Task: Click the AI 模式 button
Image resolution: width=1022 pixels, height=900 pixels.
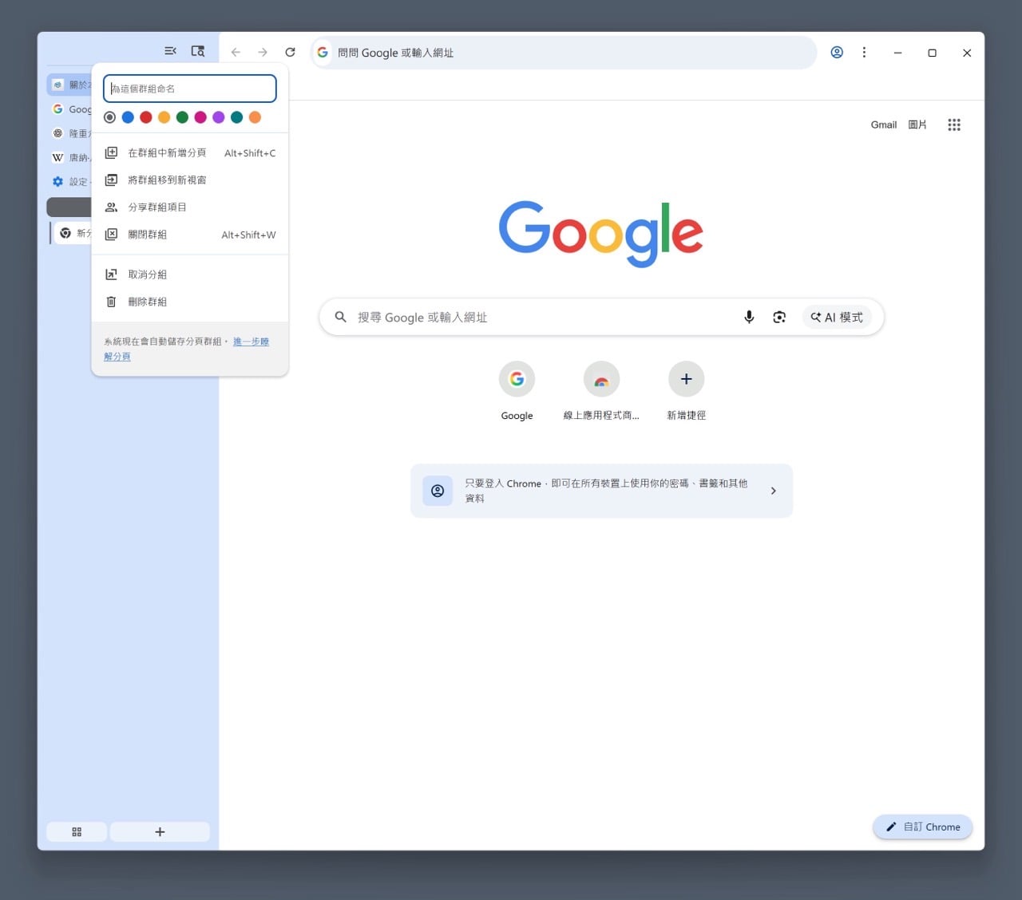Action: [837, 317]
